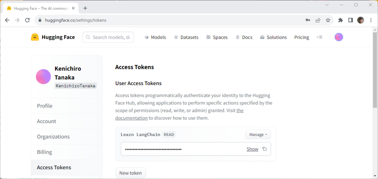Viewport: 378px width, 179px height.
Task: Show the hidden token value
Action: click(x=252, y=149)
